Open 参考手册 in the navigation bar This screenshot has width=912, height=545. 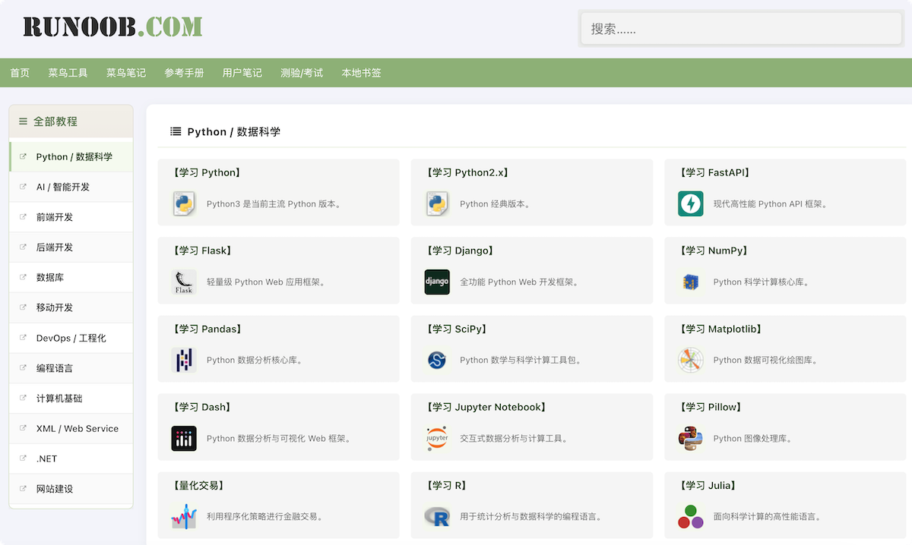[x=184, y=73]
